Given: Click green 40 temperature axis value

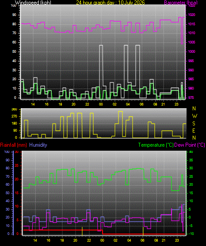Looking at the screenshot, I should click(191, 152).
